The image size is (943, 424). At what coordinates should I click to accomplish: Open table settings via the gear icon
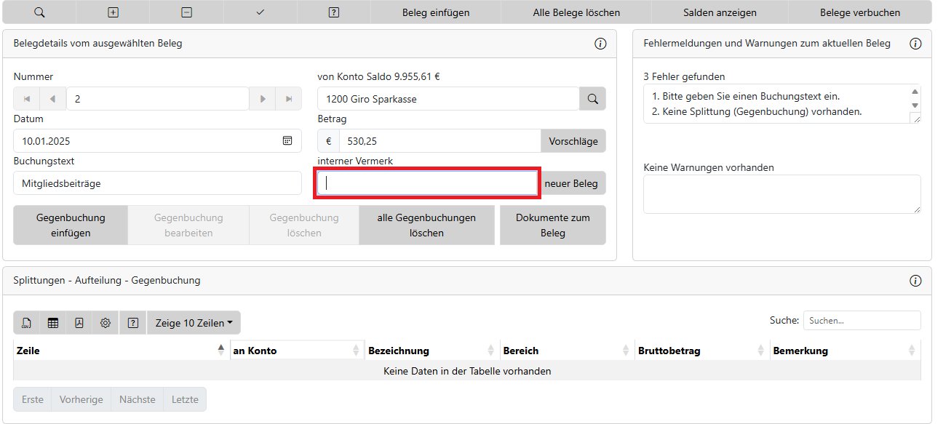pos(106,323)
